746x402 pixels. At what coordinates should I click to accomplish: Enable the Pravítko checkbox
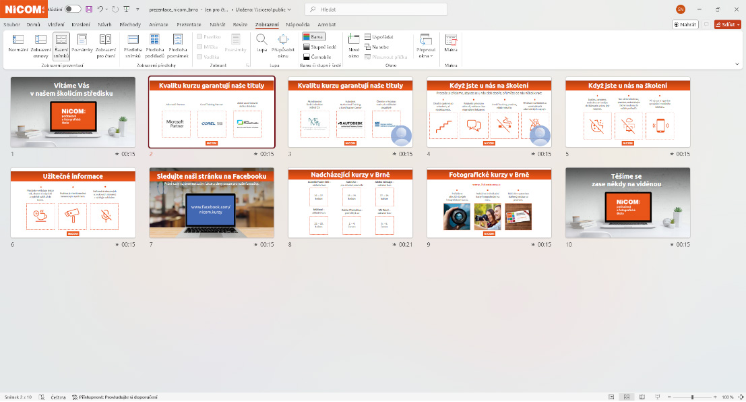coord(200,36)
